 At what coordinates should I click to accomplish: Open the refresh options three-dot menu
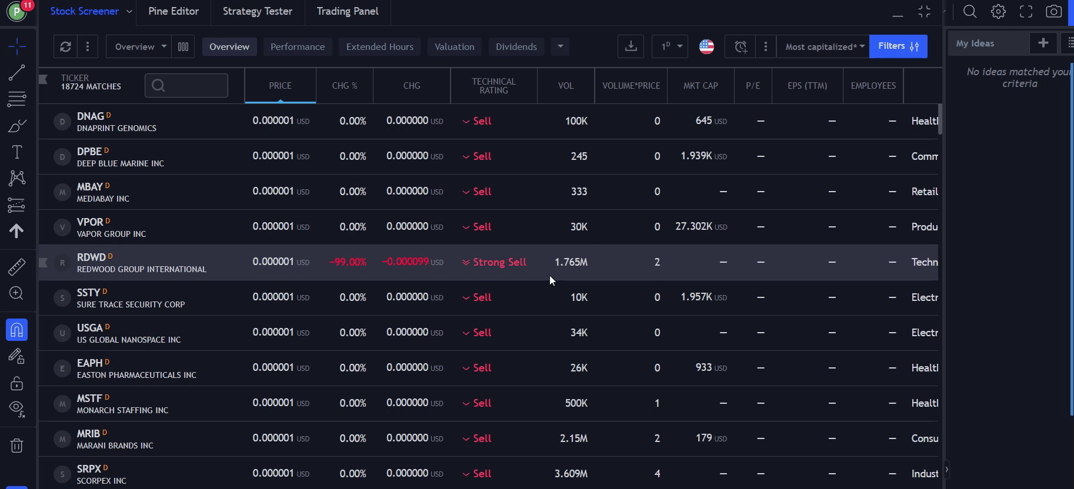(88, 46)
